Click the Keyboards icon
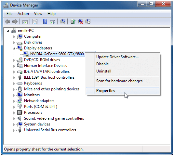This screenshot has width=174, height=157. click(x=20, y=83)
